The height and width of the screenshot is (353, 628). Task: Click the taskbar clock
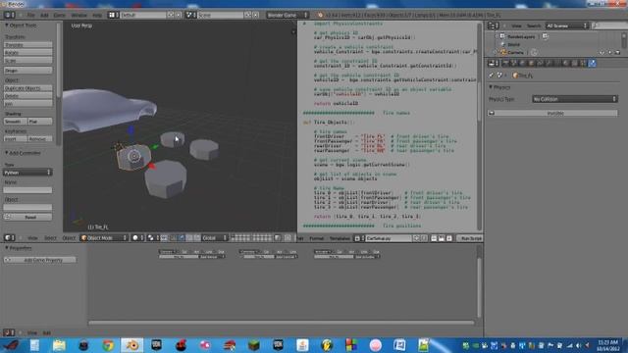[x=608, y=345]
